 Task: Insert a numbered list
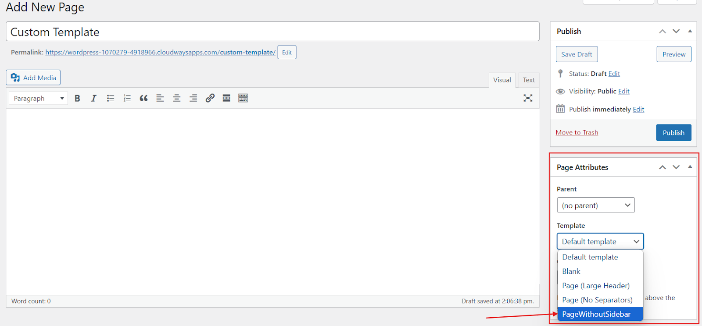pos(127,98)
